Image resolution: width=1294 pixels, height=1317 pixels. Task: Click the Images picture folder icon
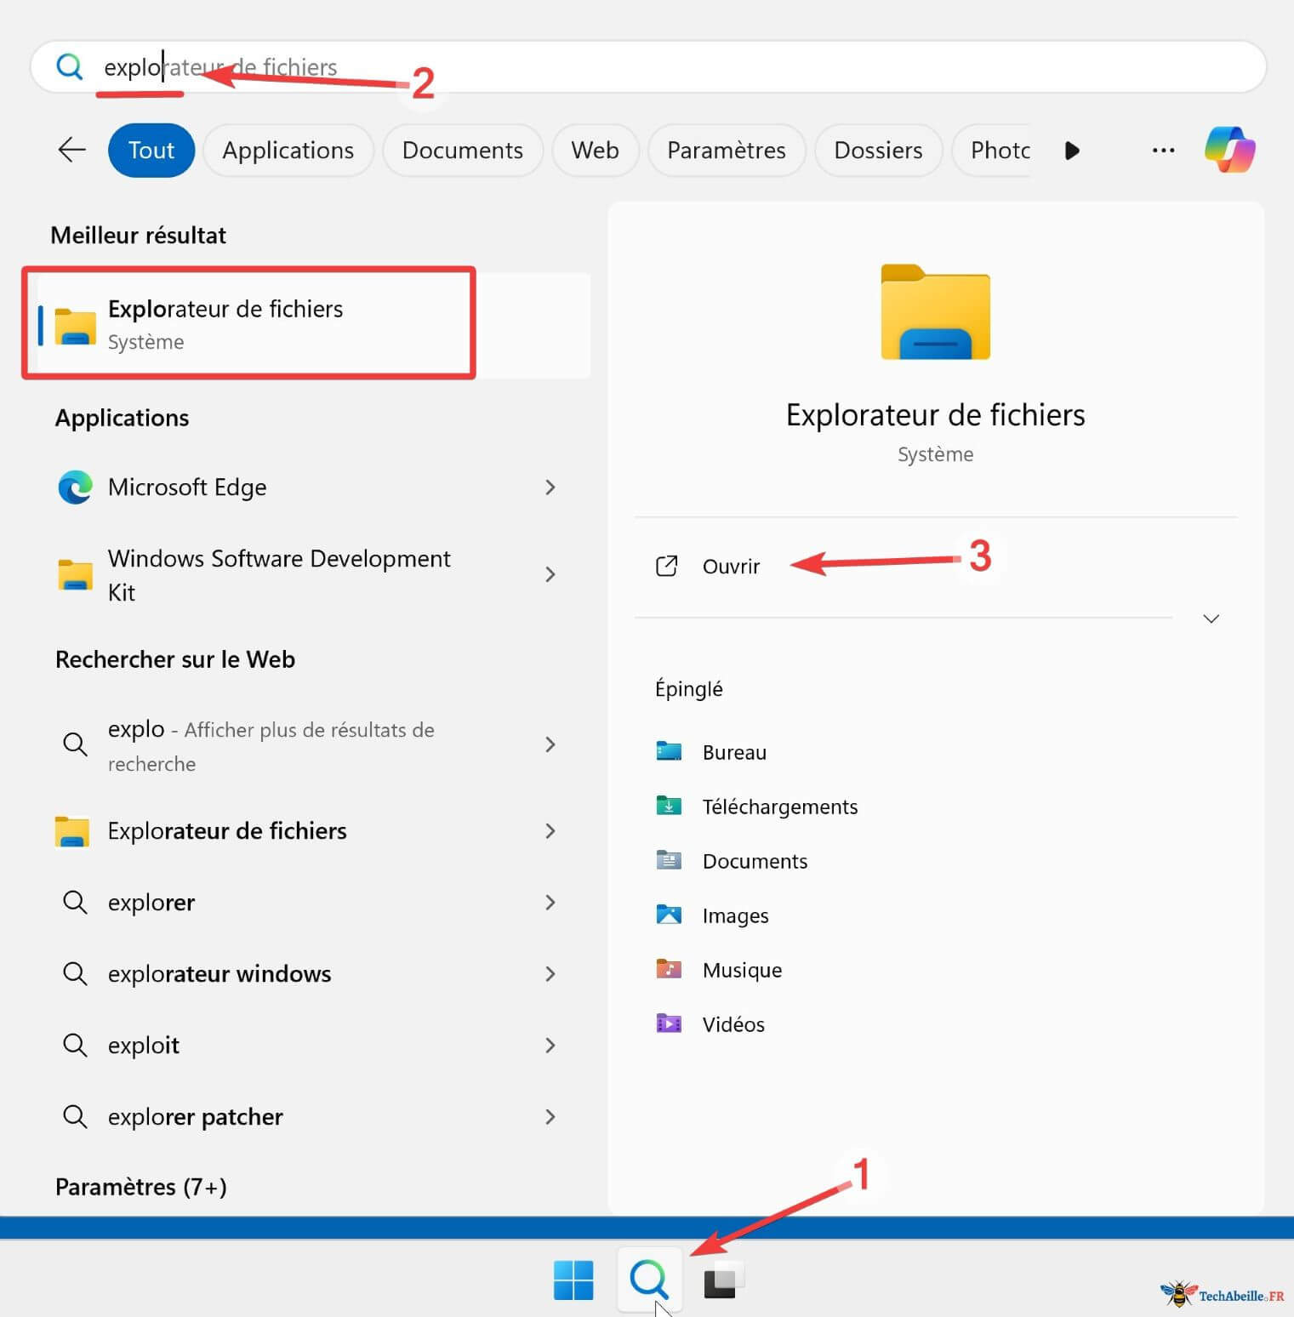tap(669, 915)
